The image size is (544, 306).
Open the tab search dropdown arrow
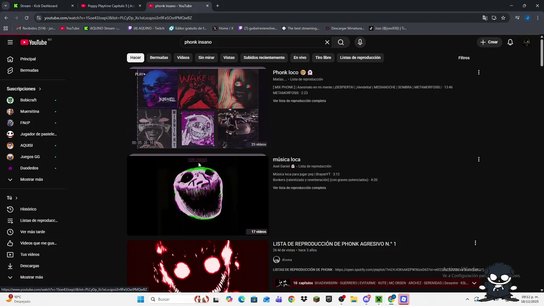click(6, 6)
